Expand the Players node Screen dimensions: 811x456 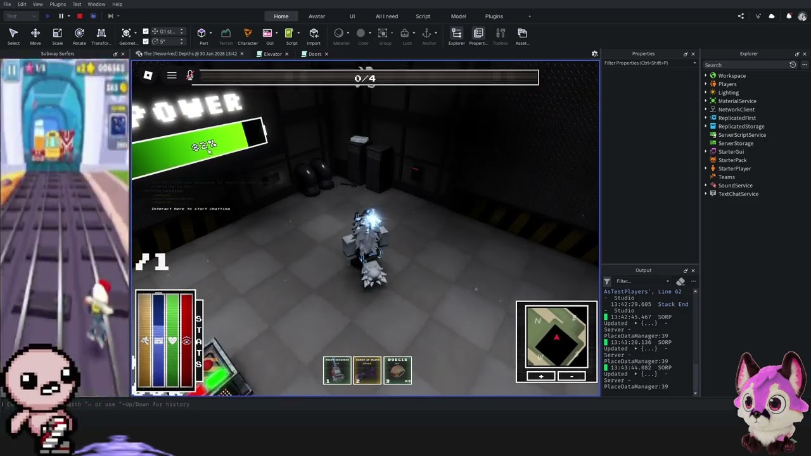point(706,84)
